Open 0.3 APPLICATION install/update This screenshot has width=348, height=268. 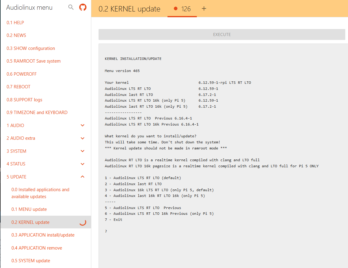coord(43,235)
